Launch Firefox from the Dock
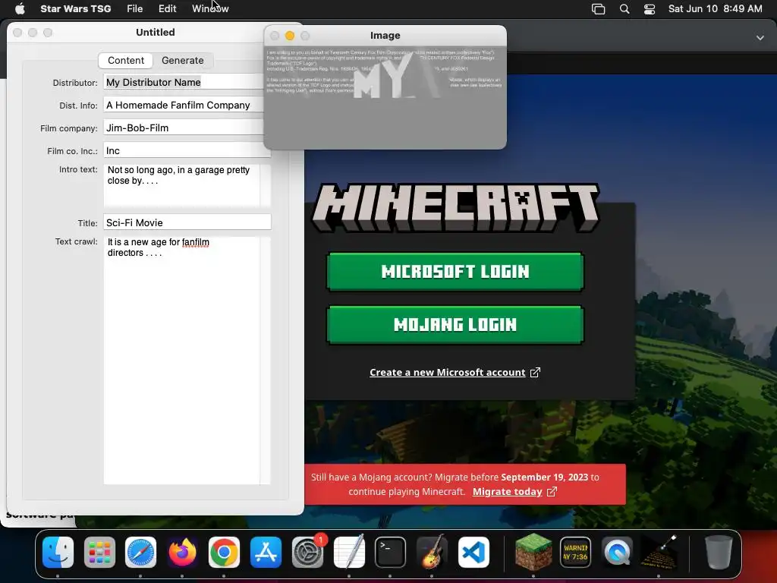The image size is (777, 583). pyautogui.click(x=182, y=552)
